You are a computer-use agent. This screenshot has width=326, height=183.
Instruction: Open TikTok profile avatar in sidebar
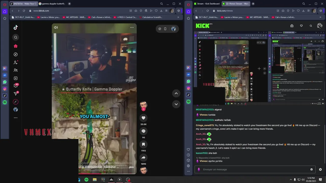pyautogui.click(x=16, y=110)
